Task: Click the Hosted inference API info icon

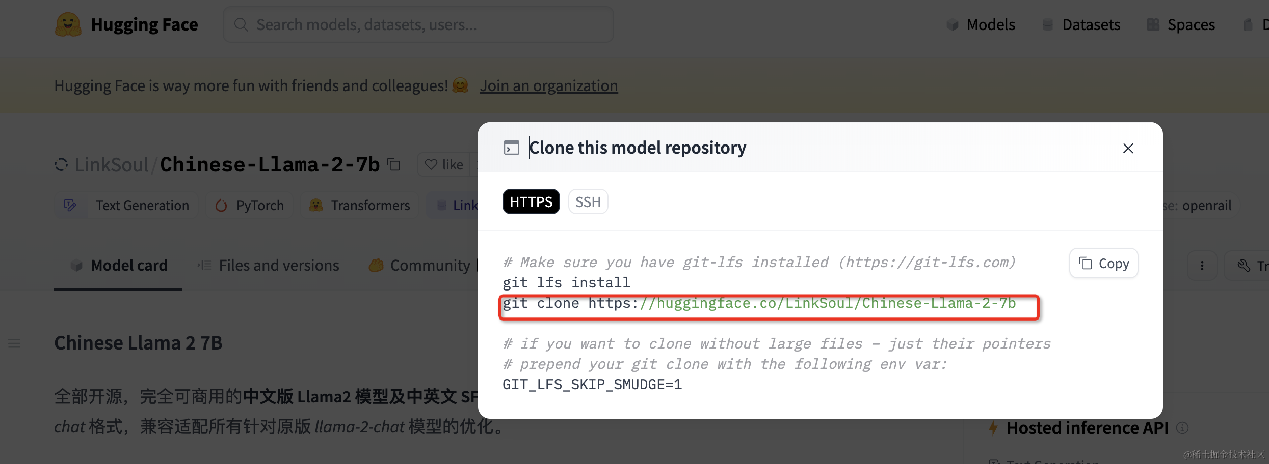Action: click(x=1182, y=428)
